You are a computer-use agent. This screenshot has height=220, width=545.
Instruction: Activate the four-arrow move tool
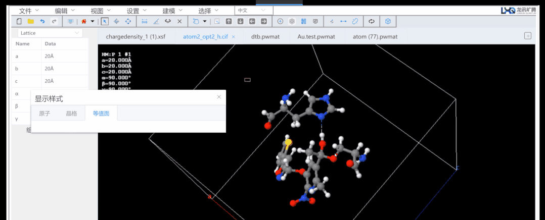(x=128, y=22)
